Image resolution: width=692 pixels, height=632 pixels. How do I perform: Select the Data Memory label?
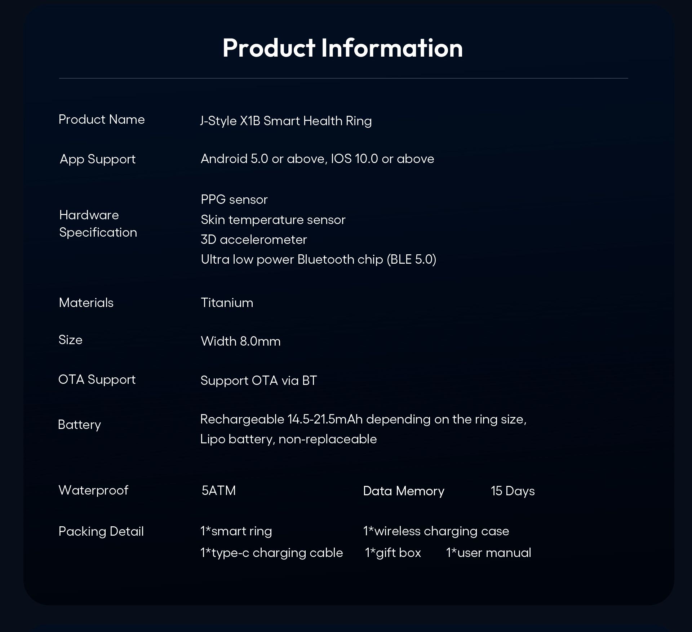(x=404, y=491)
